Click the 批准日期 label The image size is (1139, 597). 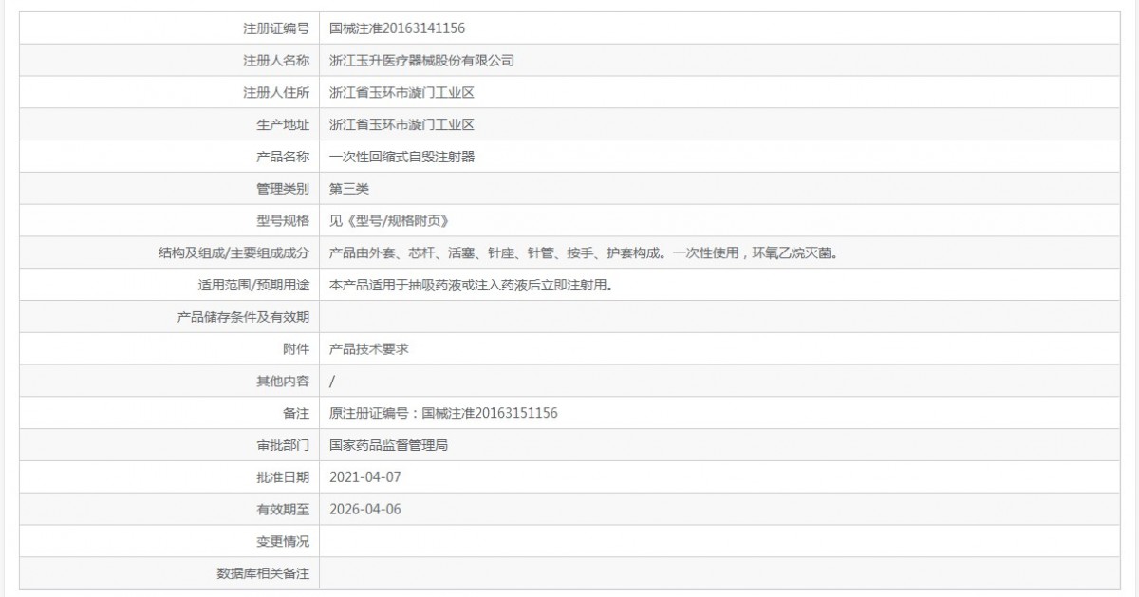pyautogui.click(x=283, y=476)
